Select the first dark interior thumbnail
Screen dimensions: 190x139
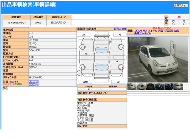[x=160, y=87]
